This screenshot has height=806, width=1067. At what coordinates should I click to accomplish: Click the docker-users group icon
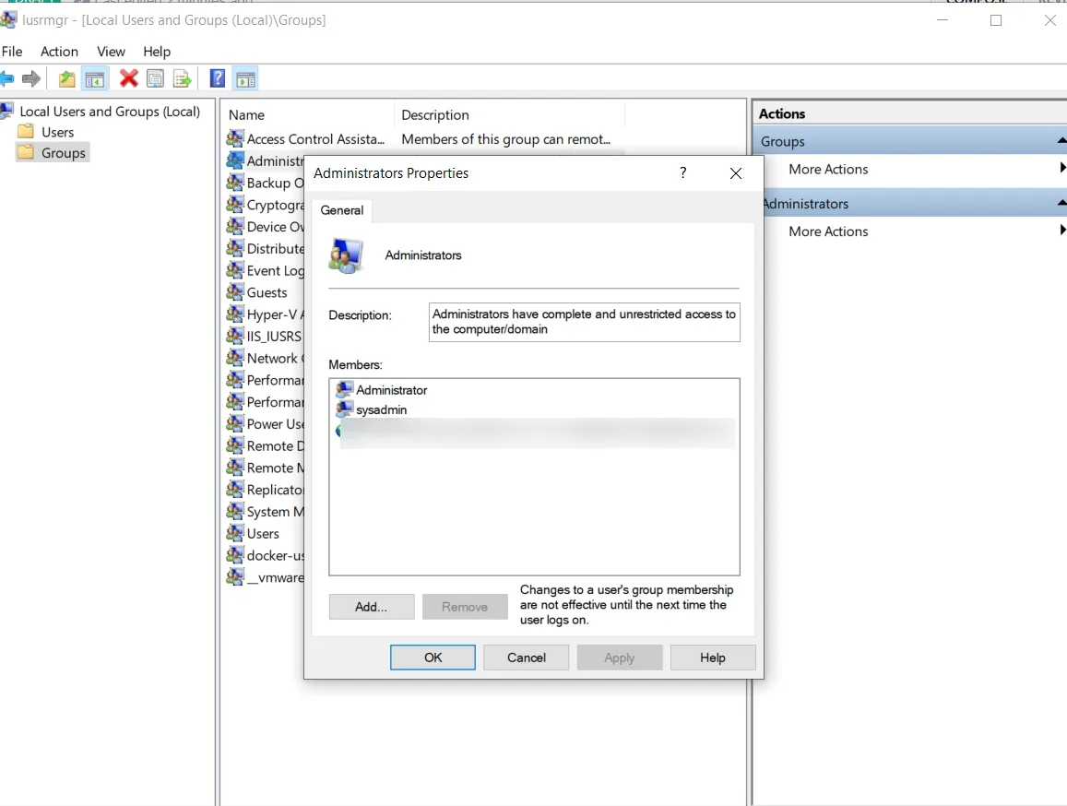click(235, 555)
